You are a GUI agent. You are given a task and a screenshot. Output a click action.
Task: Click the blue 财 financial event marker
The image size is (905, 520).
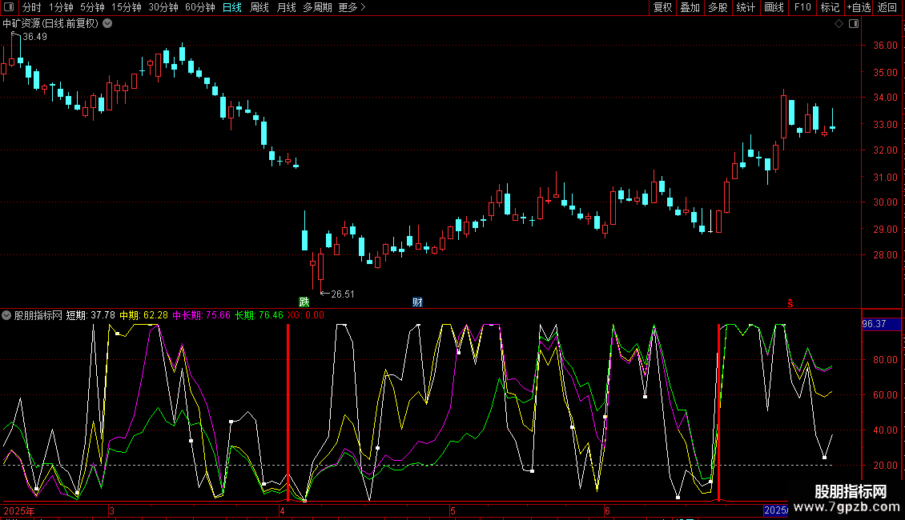417,302
